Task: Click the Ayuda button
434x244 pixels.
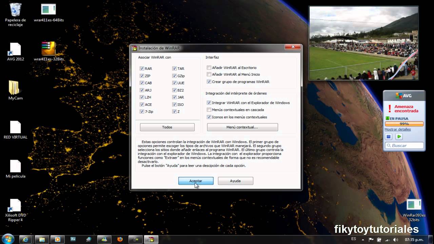Action: pyautogui.click(x=235, y=181)
